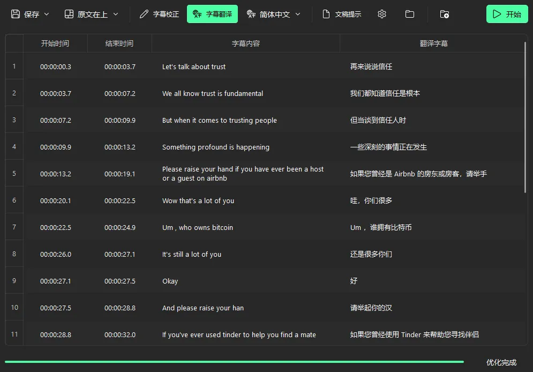Toggle the highlighted 字幕翻译 mode
Image resolution: width=533 pixels, height=372 pixels.
coord(212,14)
